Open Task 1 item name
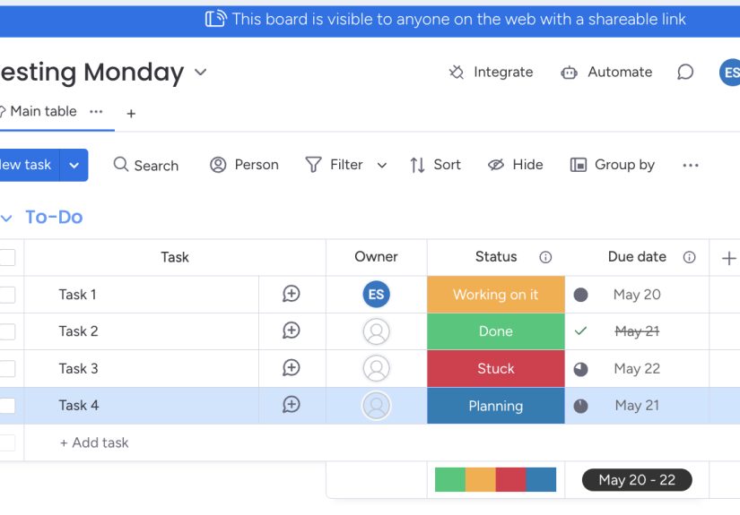Viewport: 740px width, 515px height. click(x=77, y=295)
